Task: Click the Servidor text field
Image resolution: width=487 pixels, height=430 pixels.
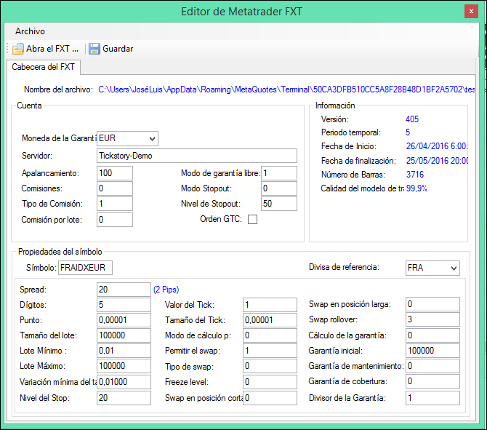Action: 196,156
